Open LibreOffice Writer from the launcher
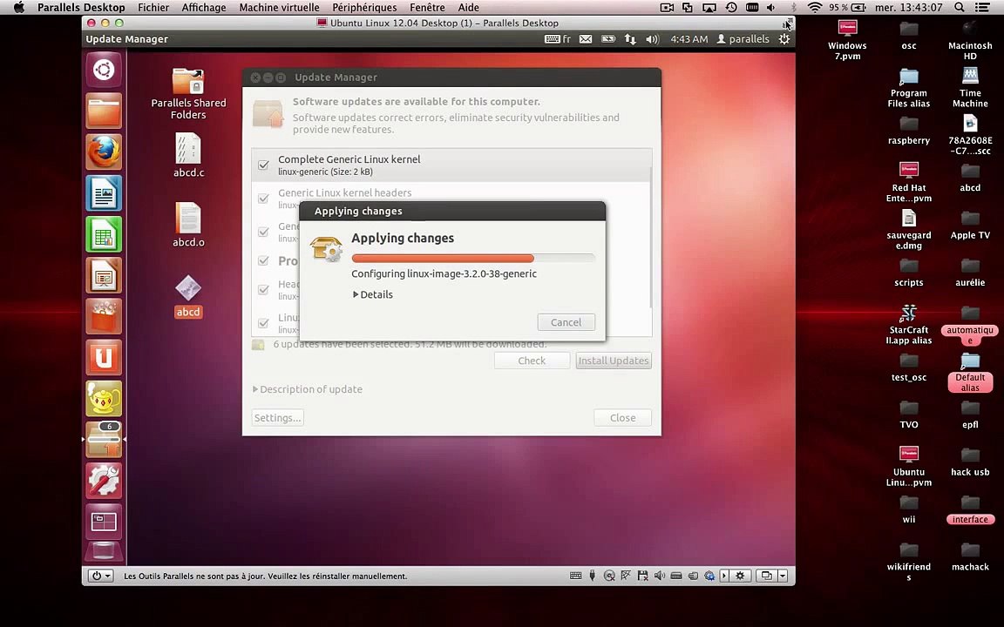The image size is (1004, 627). click(x=104, y=193)
